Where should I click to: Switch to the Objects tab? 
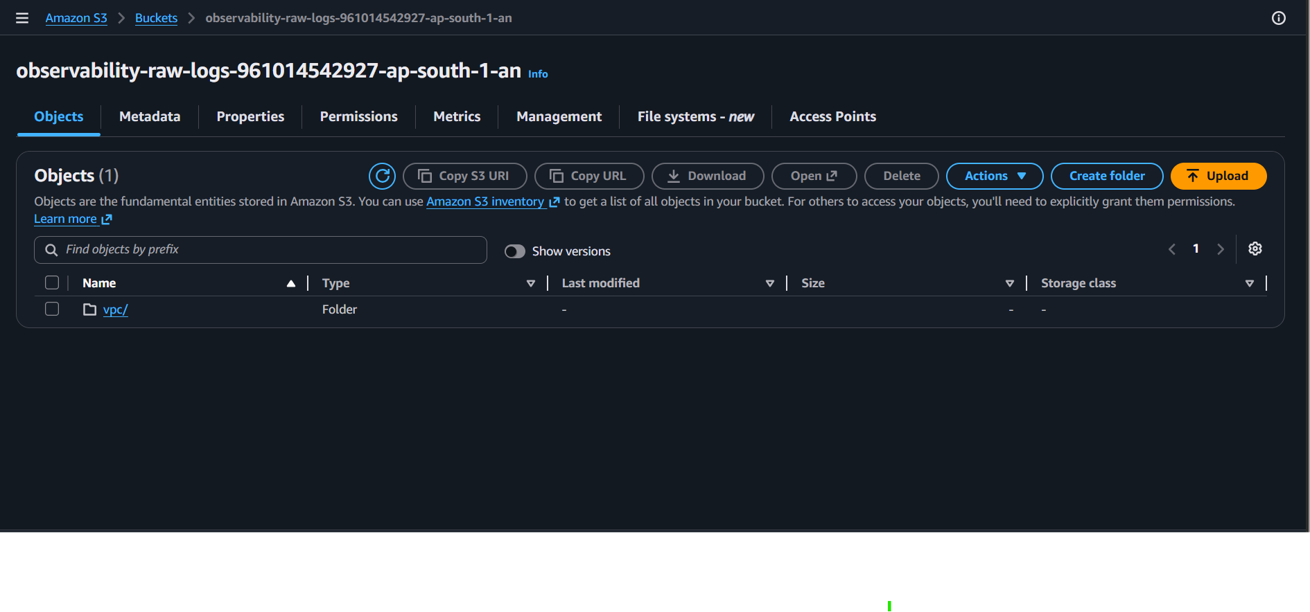pos(59,116)
